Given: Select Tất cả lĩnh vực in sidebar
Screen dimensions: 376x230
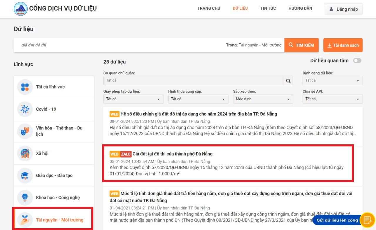Looking at the screenshot, I should (x=50, y=87).
